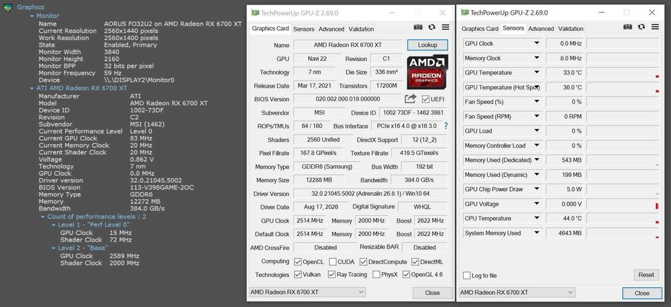
Task: Click the GPU Temperature sensor graph
Action: coord(622,72)
